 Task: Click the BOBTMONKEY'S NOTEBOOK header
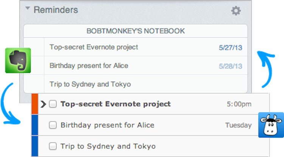(136, 31)
